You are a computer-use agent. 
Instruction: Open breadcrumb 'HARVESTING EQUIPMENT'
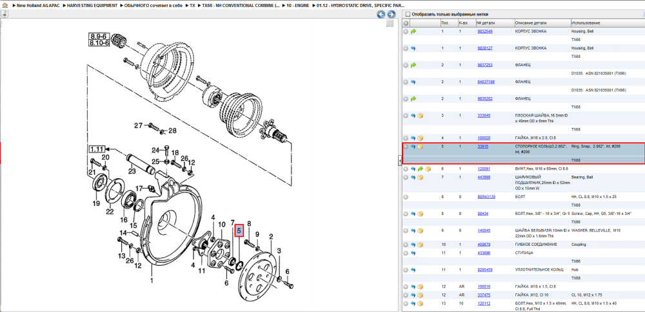pos(92,6)
